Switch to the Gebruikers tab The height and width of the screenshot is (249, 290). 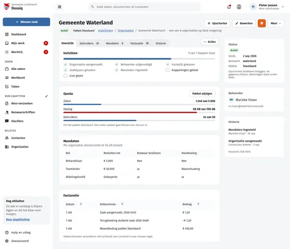point(89,43)
